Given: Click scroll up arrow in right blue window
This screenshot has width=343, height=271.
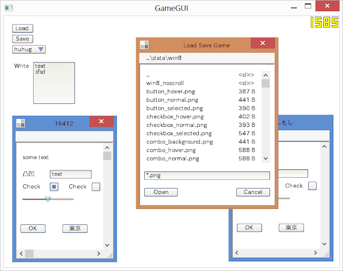Looking at the screenshot, I should (x=324, y=147).
